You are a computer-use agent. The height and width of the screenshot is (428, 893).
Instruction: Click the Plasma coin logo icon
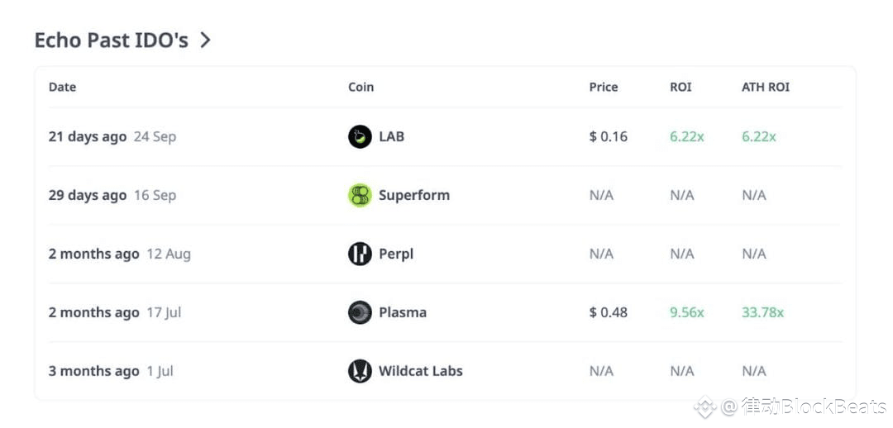click(x=360, y=312)
